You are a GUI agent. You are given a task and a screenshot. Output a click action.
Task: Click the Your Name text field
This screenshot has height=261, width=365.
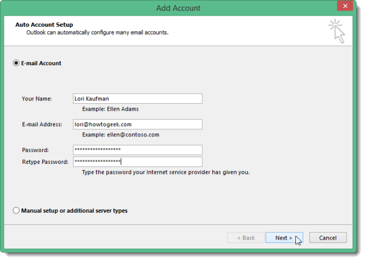tap(138, 99)
